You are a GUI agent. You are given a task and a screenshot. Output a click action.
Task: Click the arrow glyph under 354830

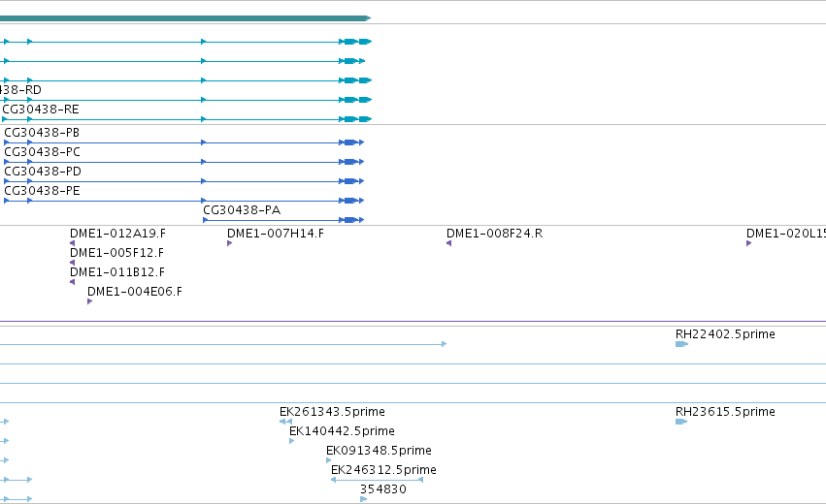363,499
